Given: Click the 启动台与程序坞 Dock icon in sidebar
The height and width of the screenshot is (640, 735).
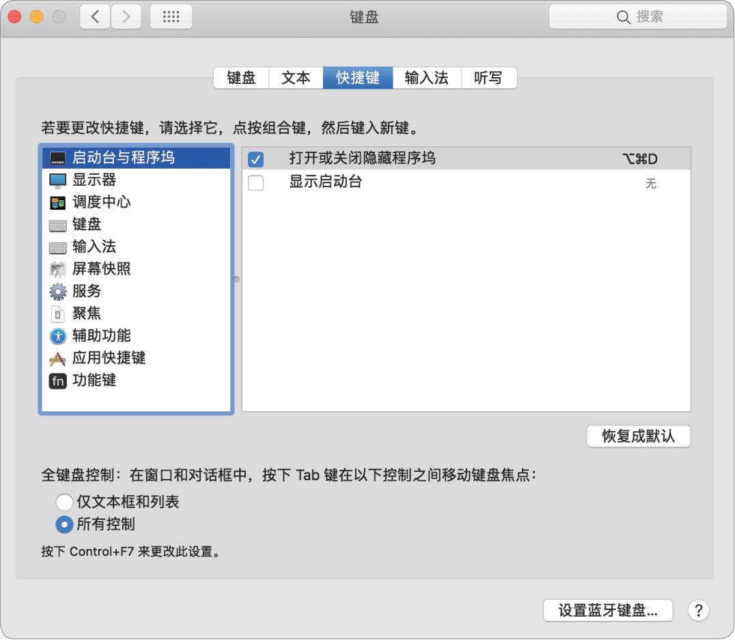Looking at the screenshot, I should pos(57,158).
